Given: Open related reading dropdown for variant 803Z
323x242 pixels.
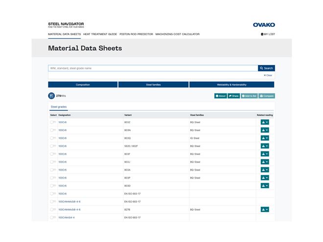Looking at the screenshot, I should 265,122.
